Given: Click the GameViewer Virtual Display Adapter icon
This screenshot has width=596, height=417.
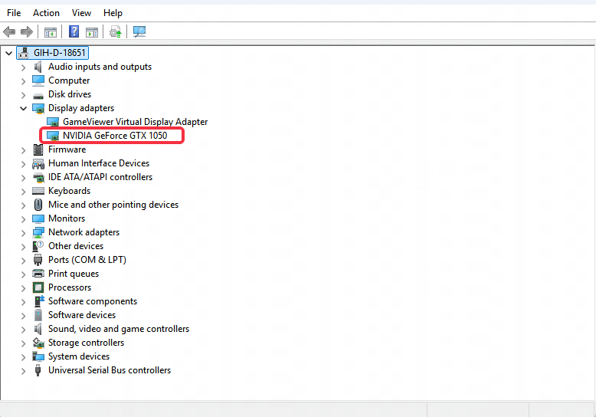Looking at the screenshot, I should 53,122.
